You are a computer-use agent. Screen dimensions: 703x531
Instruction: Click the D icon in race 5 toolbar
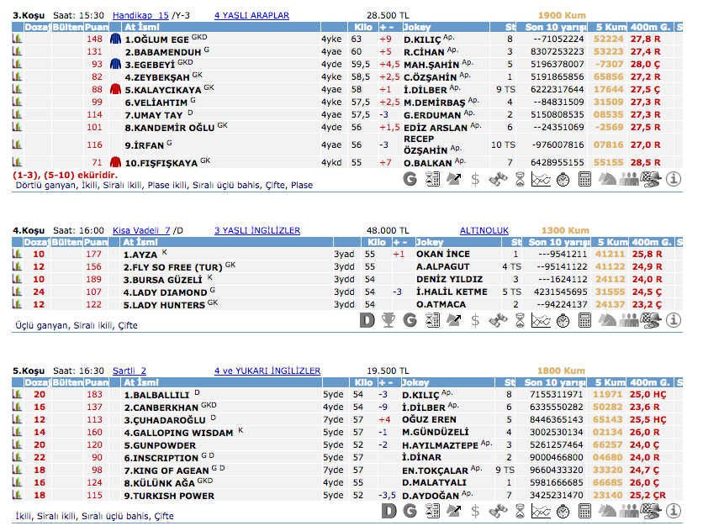[x=388, y=511]
